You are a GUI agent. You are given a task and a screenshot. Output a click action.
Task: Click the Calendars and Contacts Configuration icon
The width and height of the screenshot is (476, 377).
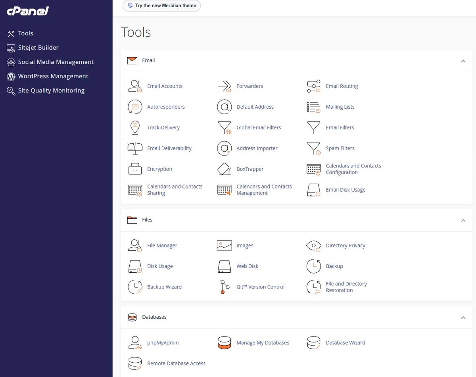(x=314, y=169)
